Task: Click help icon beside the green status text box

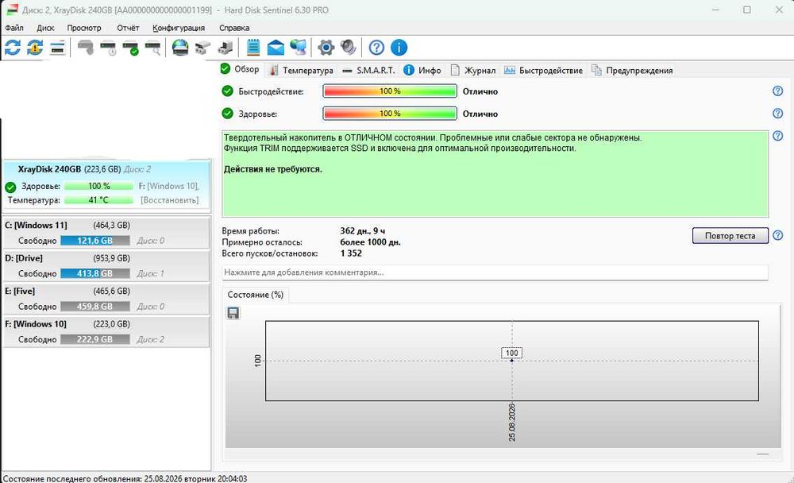Action: coord(778,136)
